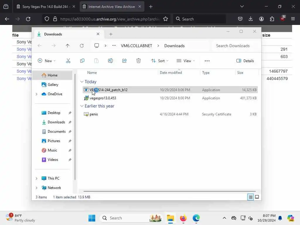Switch to details list view icon in status bar
This screenshot has height=225, width=300.
(250, 197)
